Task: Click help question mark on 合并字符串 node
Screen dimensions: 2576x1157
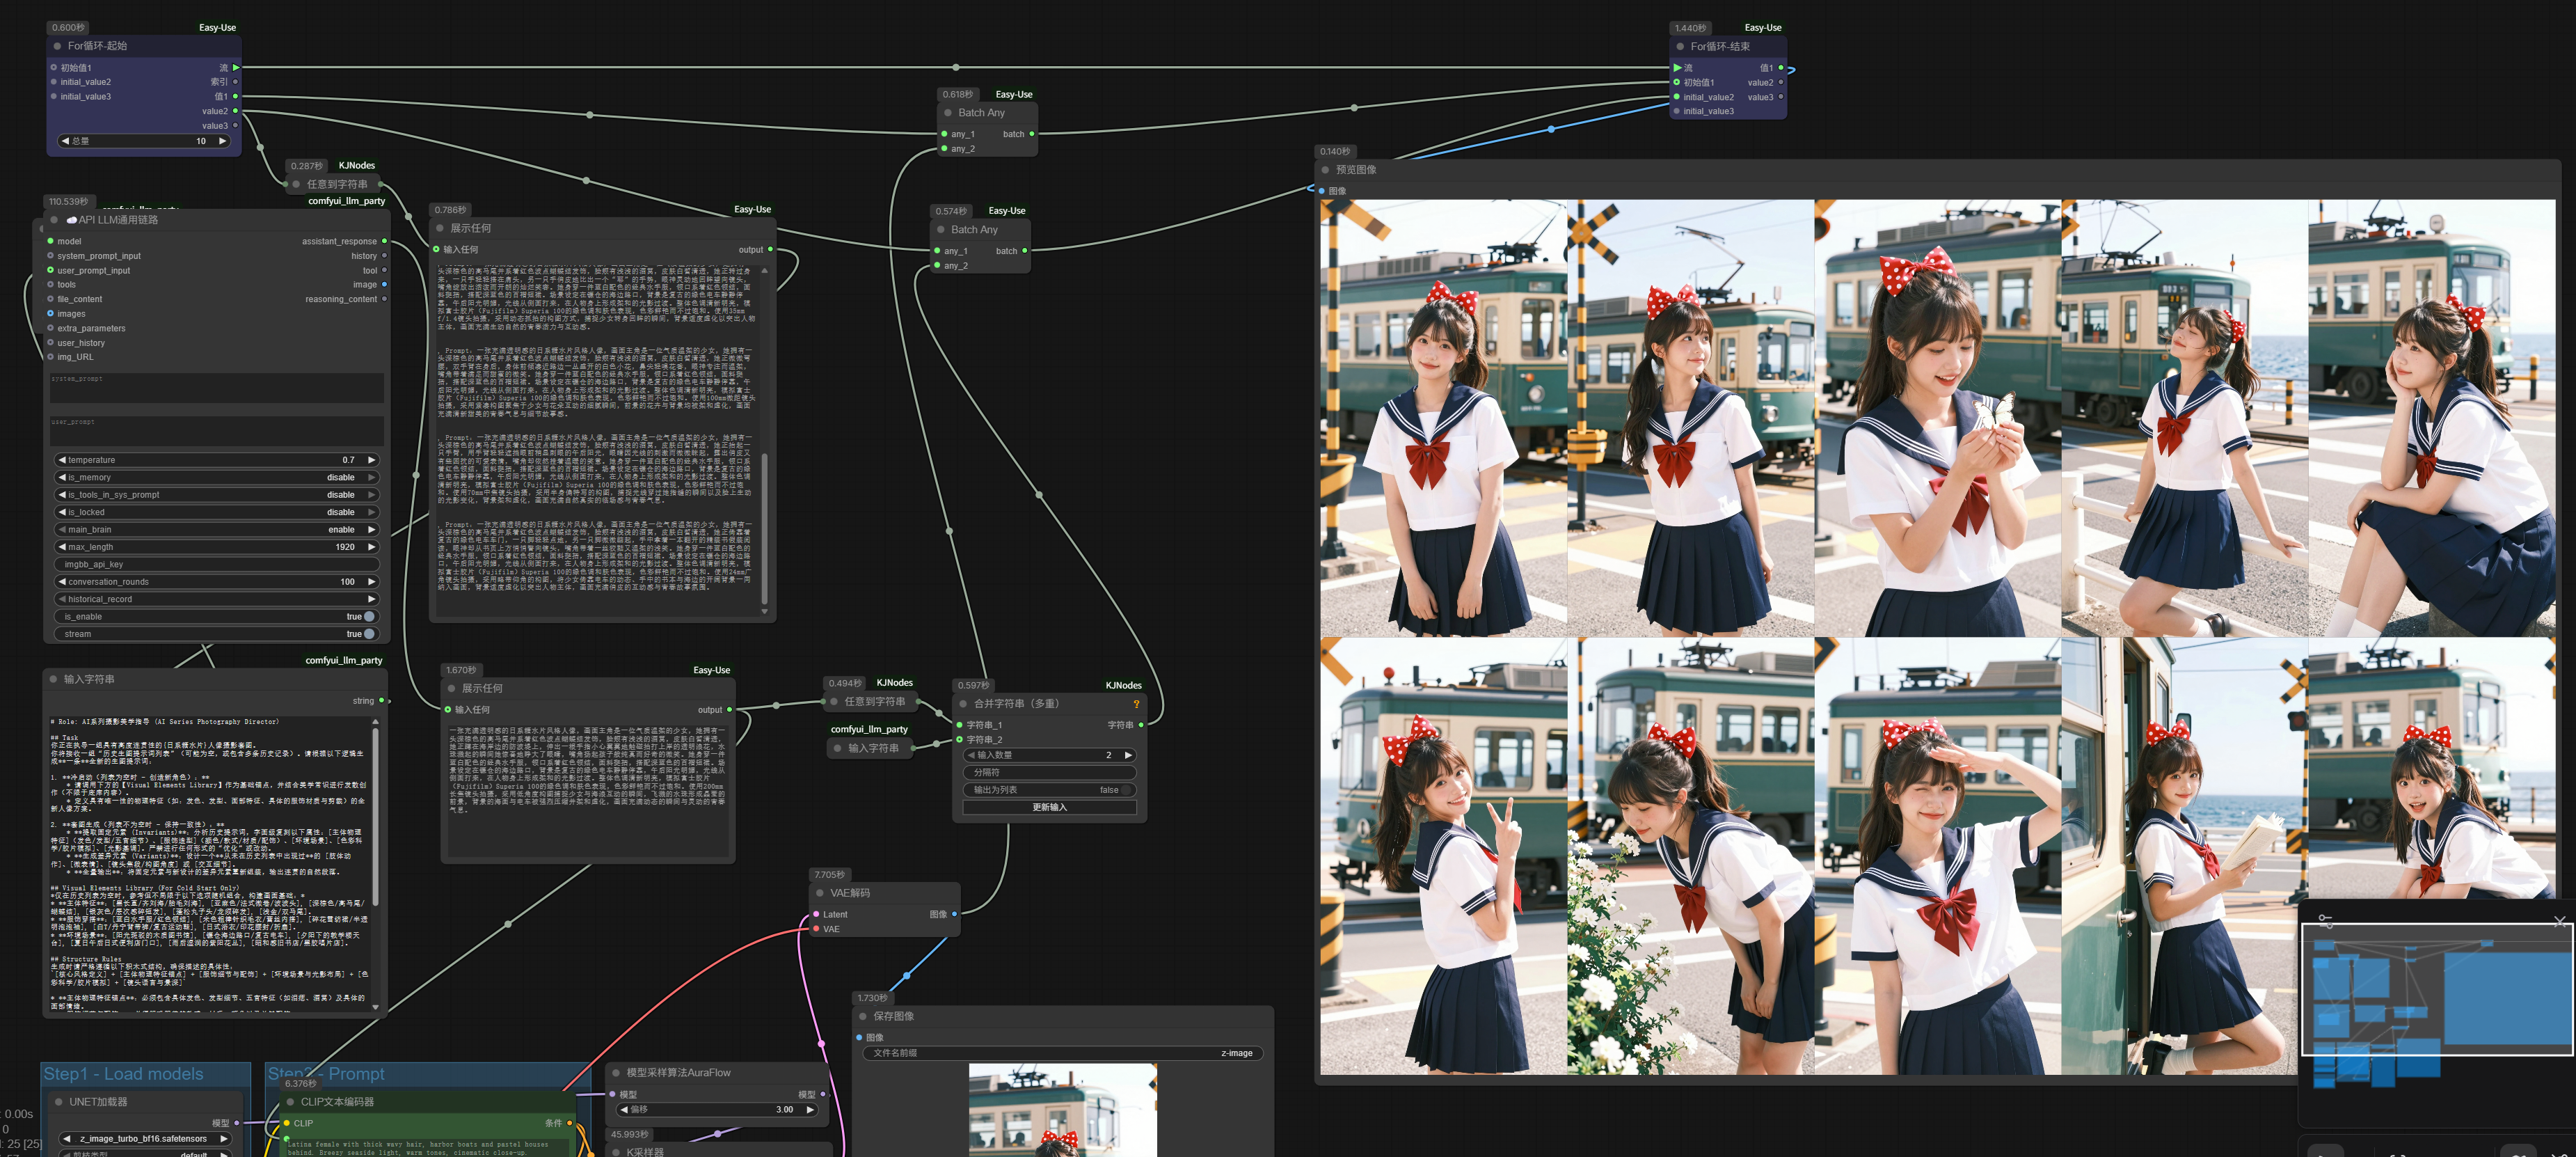Action: pyautogui.click(x=1136, y=704)
